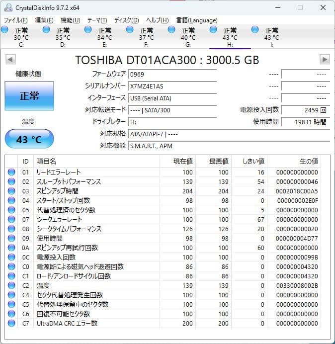Click status orb for C2 温度 row

pos(11,285)
